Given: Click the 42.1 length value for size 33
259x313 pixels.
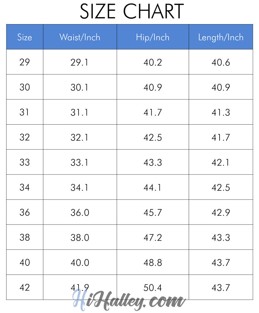Looking at the screenshot, I should click(220, 162).
